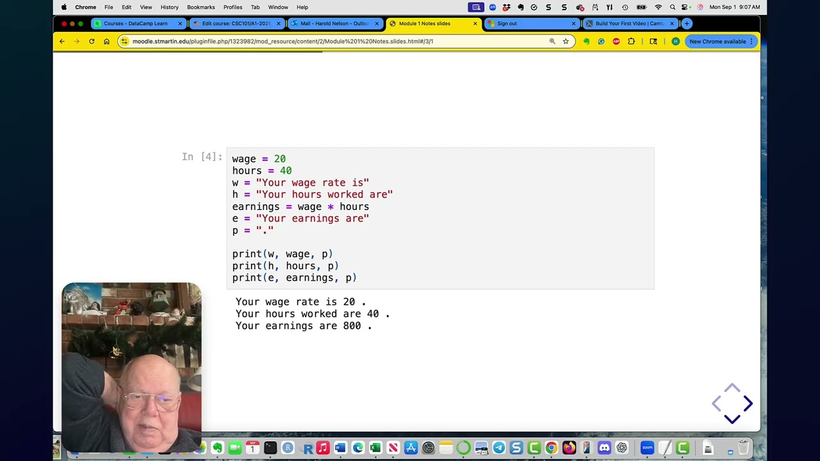820x461 pixels.
Task: Bookmark this page with the star icon
Action: click(566, 41)
